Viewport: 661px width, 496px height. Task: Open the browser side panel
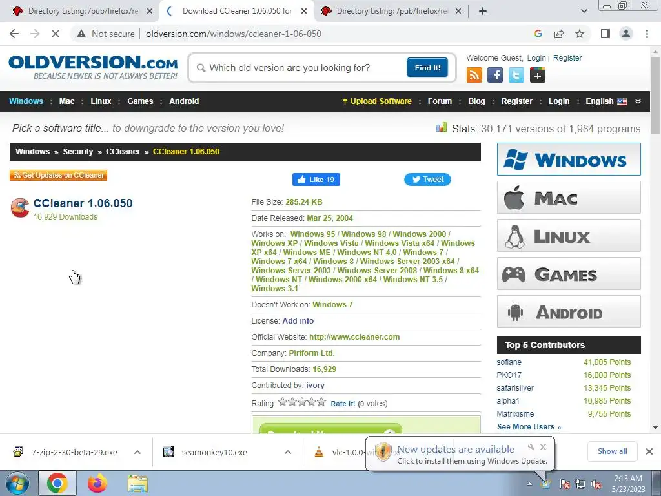tap(605, 34)
